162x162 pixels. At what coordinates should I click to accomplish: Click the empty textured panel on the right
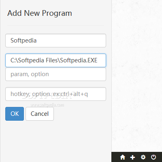[x=137, y=76]
